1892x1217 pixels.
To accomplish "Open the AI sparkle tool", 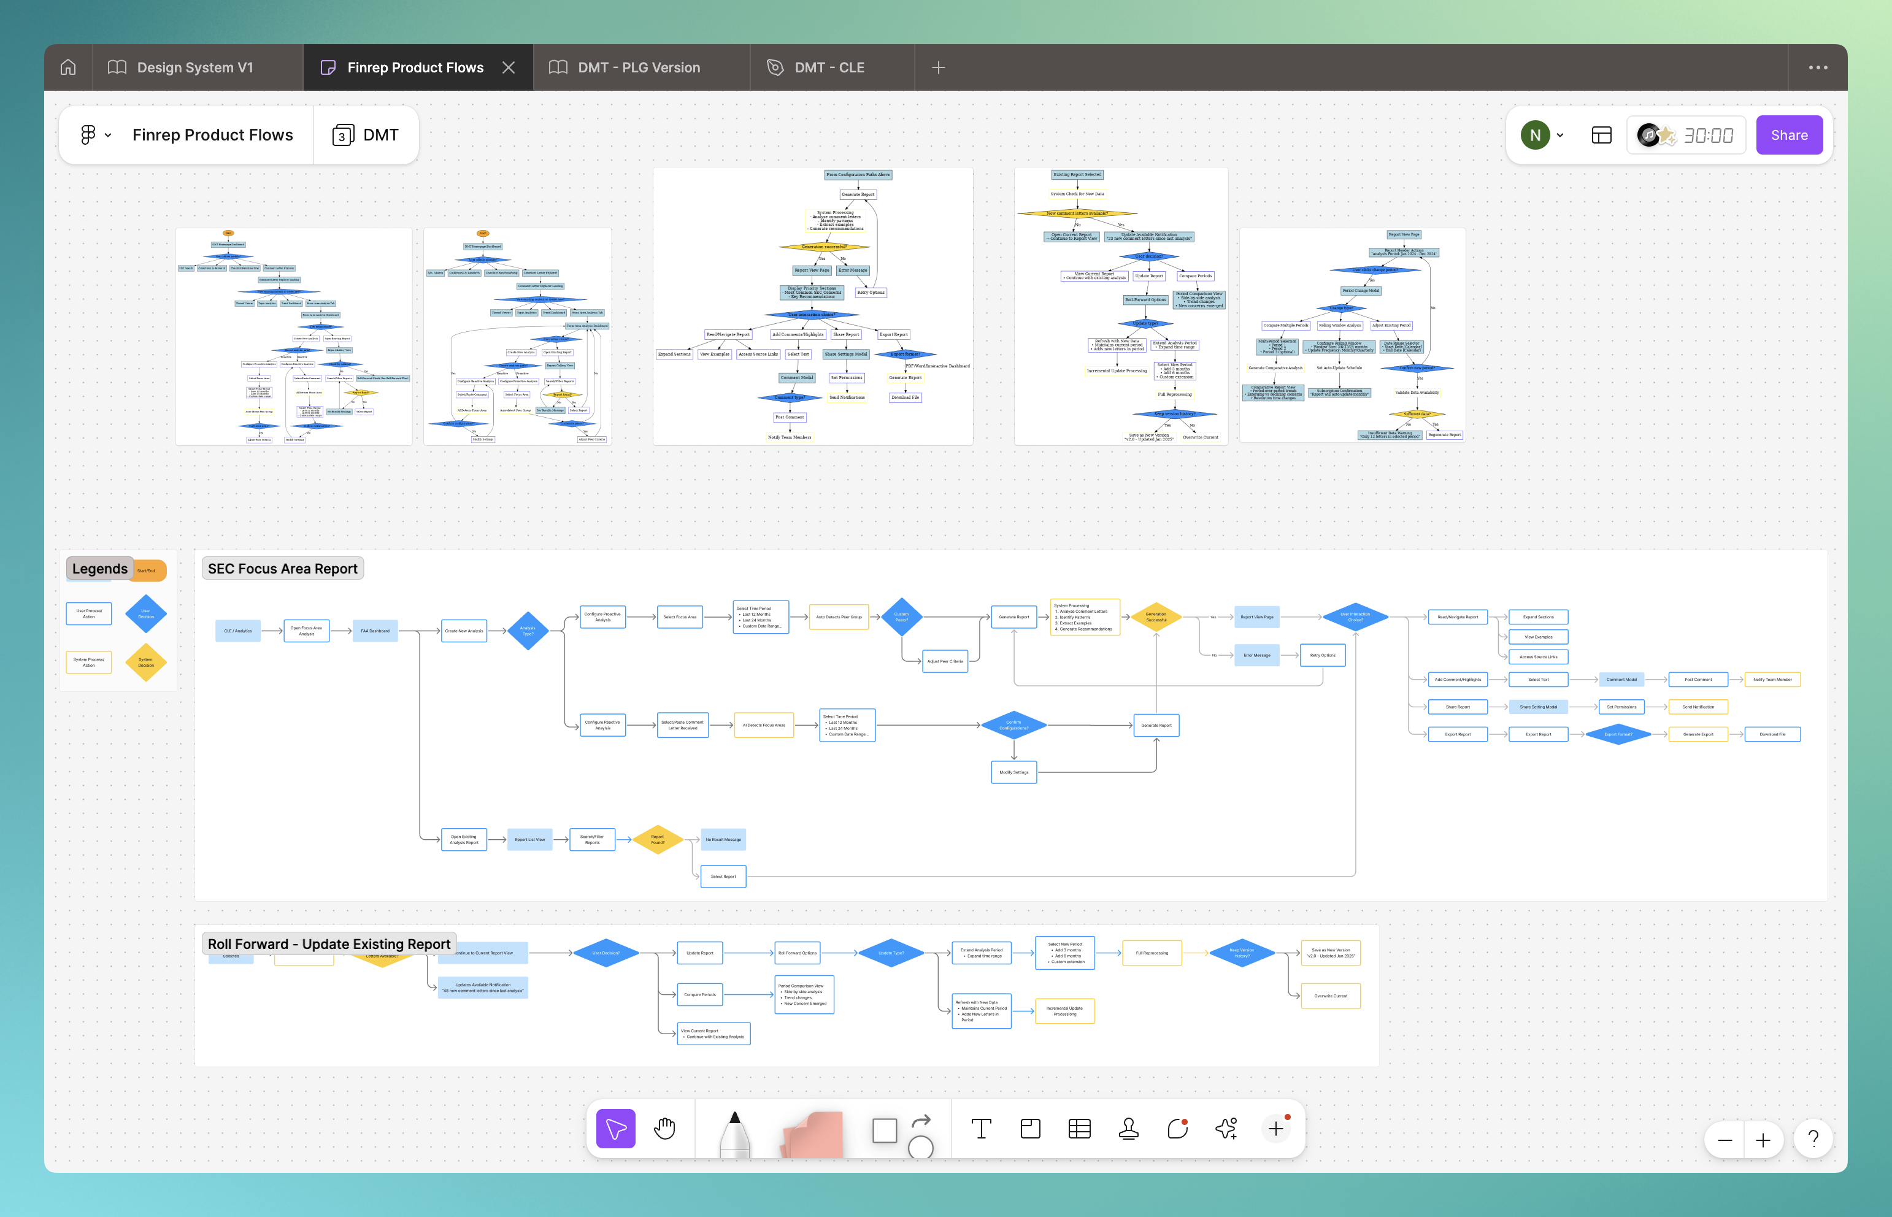I will tap(1226, 1129).
